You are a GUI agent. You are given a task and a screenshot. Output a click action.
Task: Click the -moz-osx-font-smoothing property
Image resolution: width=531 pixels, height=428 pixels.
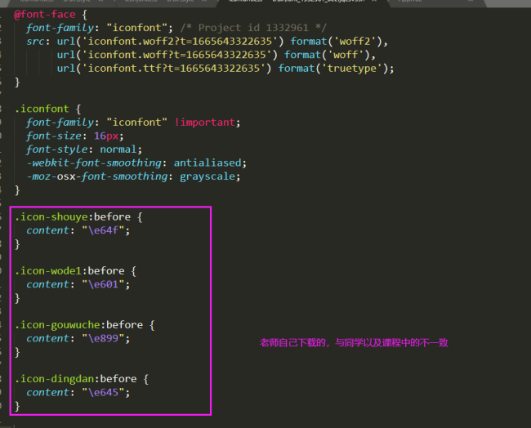97,176
